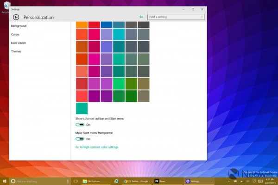
Task: Maximize the Settings window
Action: pos(193,9)
